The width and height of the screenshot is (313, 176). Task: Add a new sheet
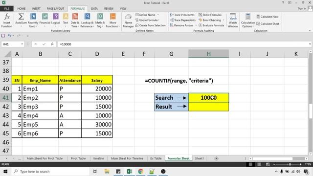click(216, 158)
